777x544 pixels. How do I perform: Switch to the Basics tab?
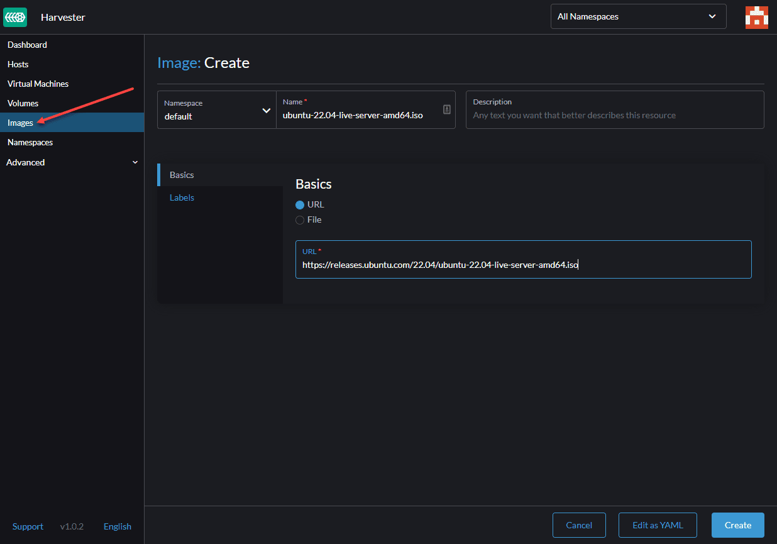(x=182, y=175)
